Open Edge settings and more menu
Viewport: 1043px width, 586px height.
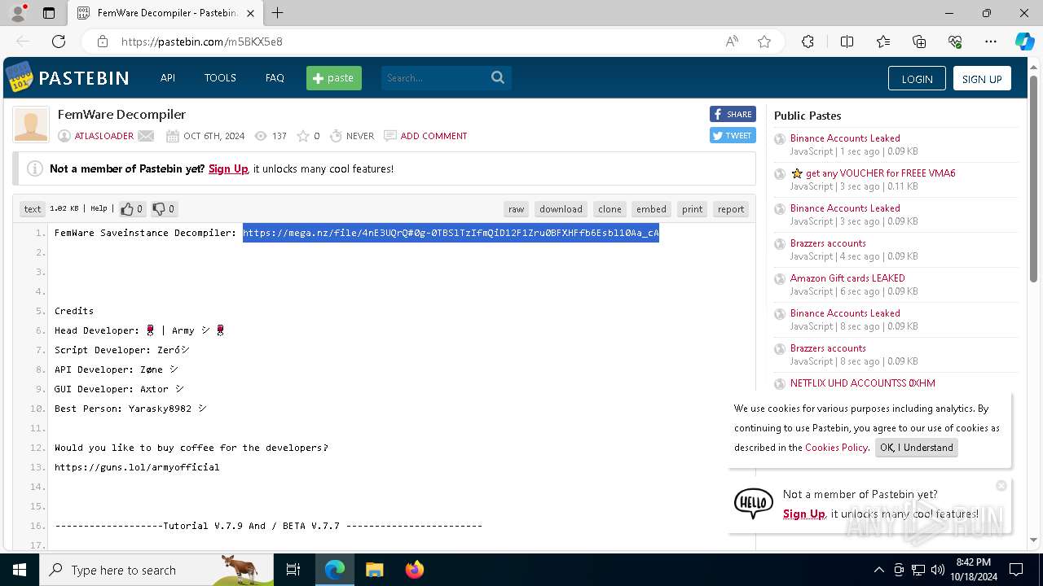coord(991,42)
